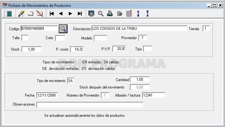Viewport: 225px width, 127px height.
Task: Click the Descripcion text field
Action: pos(139,29)
